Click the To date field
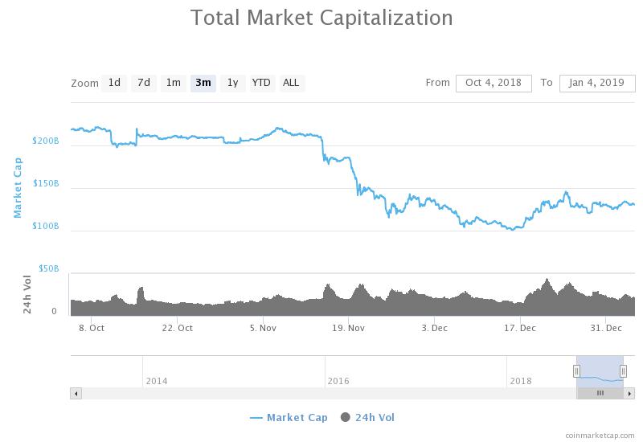Image resolution: width=643 pixels, height=442 pixels. [x=596, y=83]
